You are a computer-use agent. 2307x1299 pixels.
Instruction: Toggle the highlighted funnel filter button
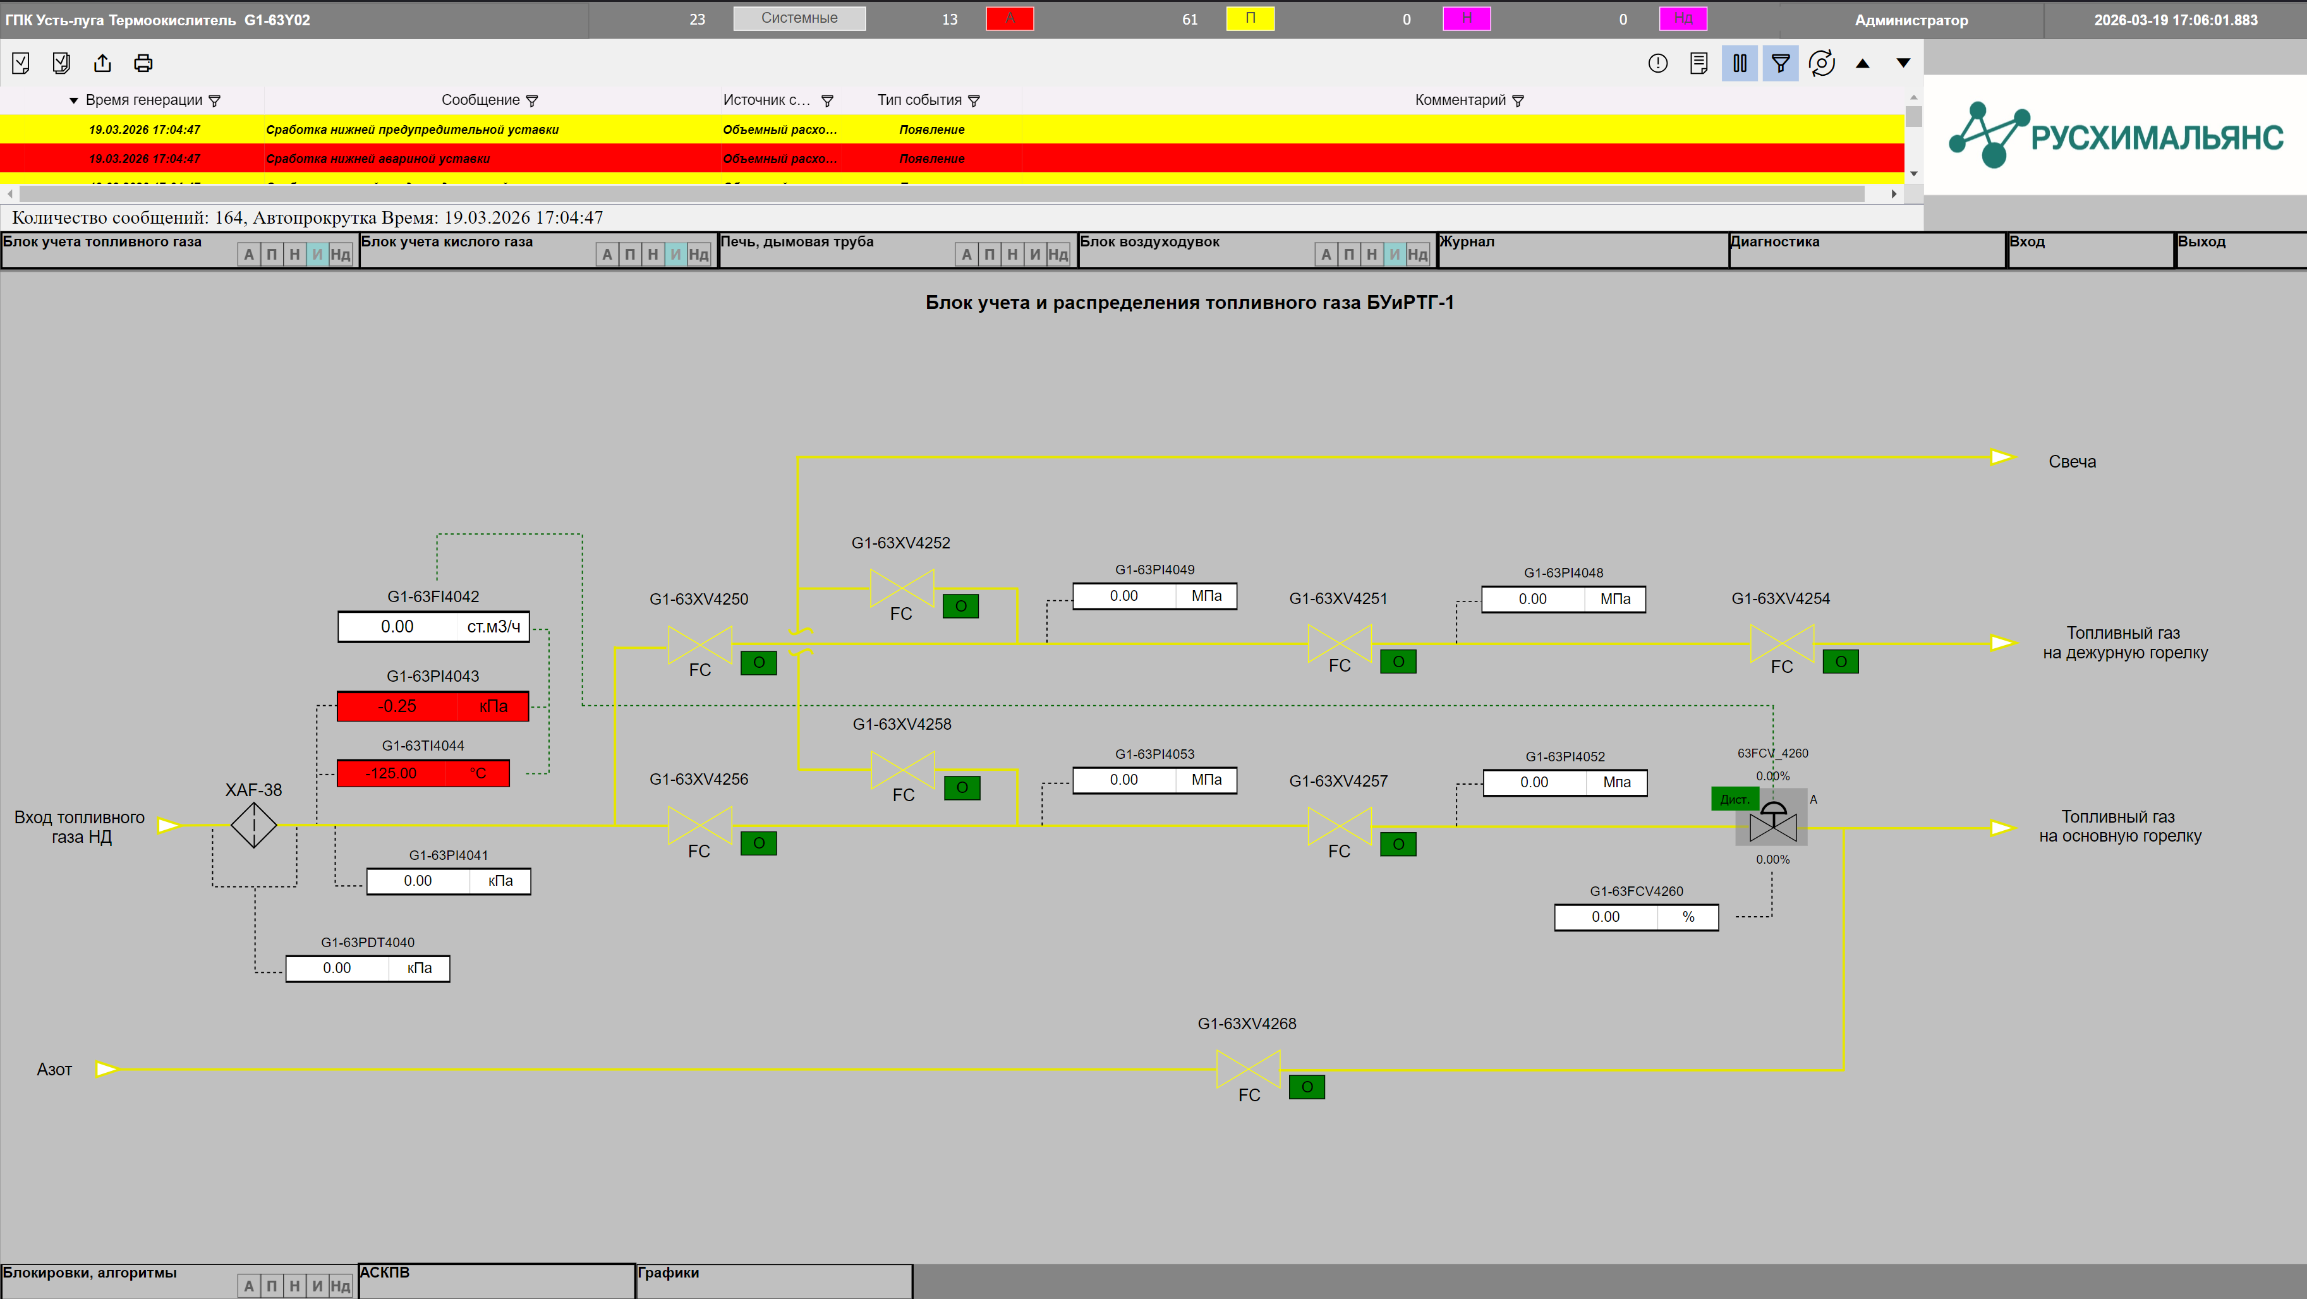pos(1781,63)
